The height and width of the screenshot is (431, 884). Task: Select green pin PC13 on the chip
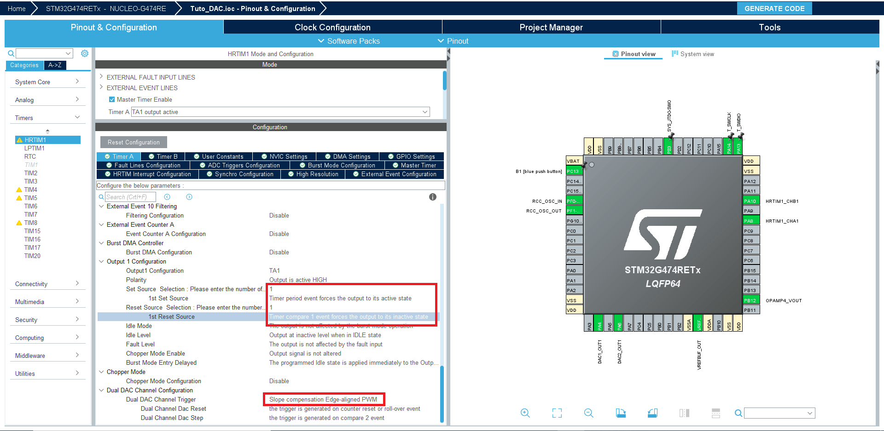[575, 171]
